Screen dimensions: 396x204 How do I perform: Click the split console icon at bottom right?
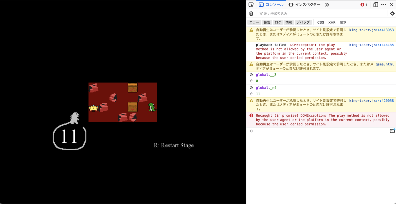click(x=392, y=131)
